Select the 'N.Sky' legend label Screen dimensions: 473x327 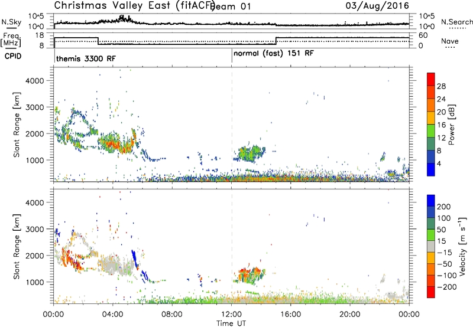pos(11,22)
